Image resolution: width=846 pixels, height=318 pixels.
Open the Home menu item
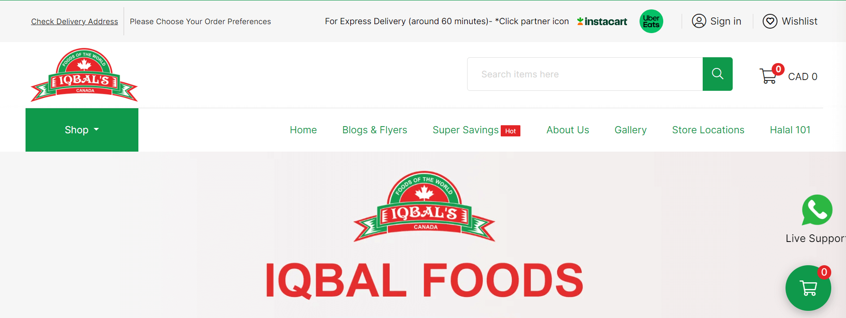(303, 130)
